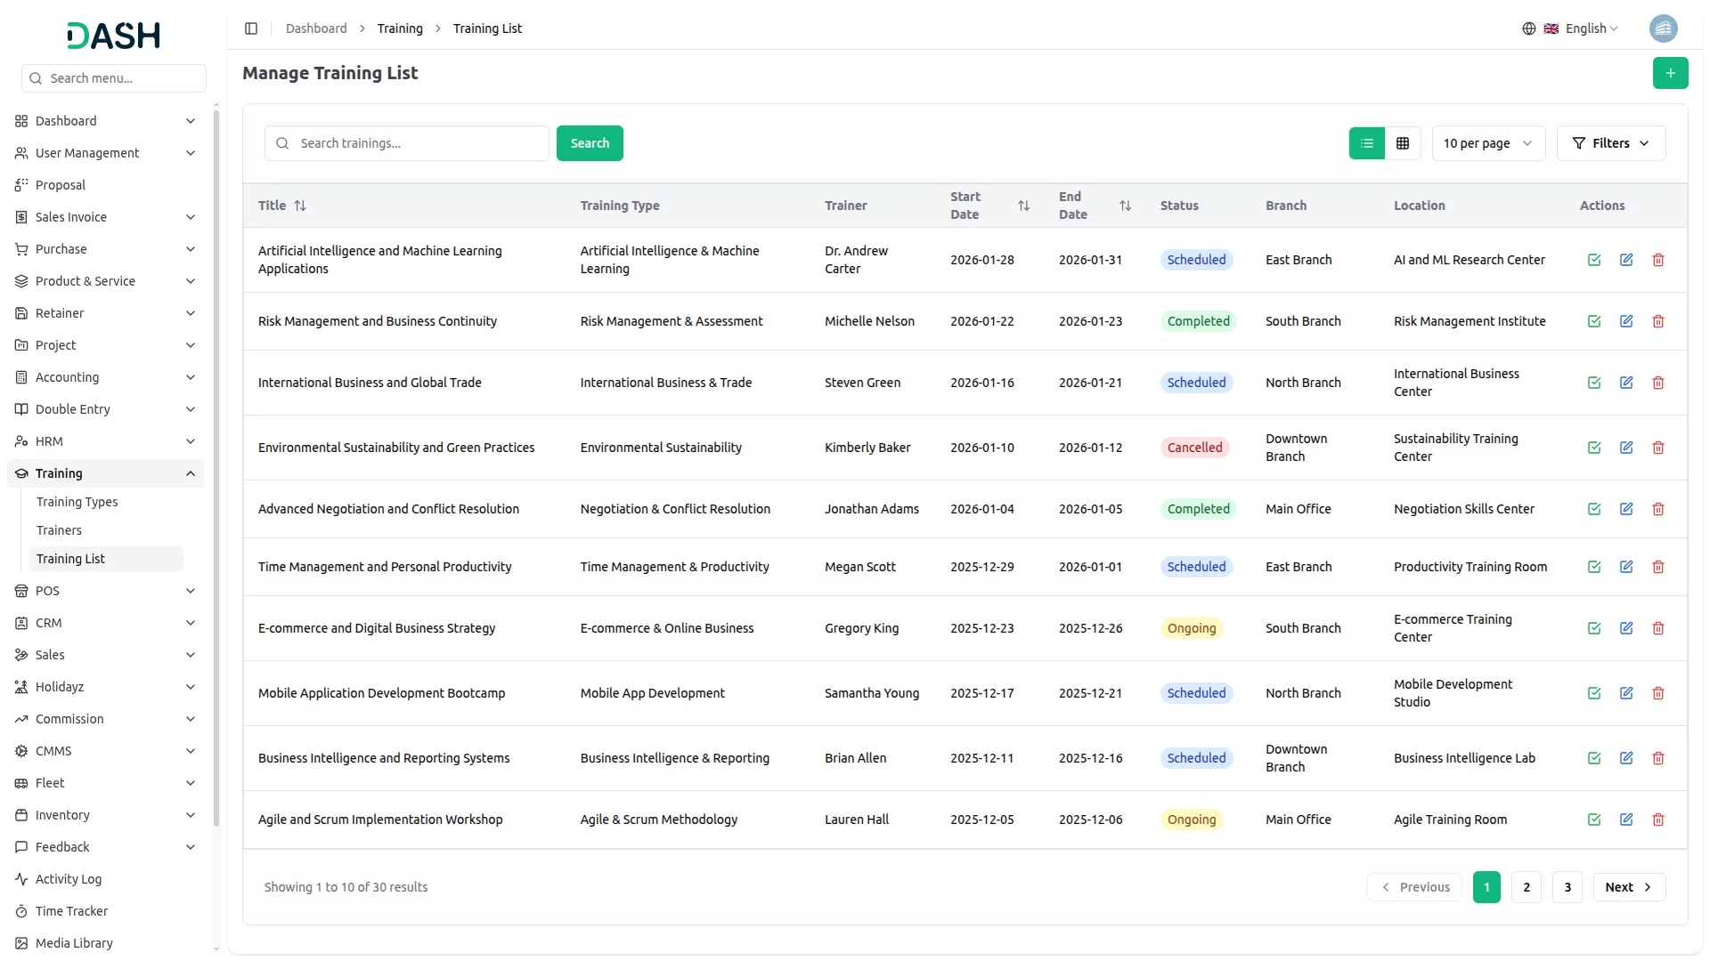Open the 10 per page dropdown
1710x961 pixels.
tap(1488, 143)
